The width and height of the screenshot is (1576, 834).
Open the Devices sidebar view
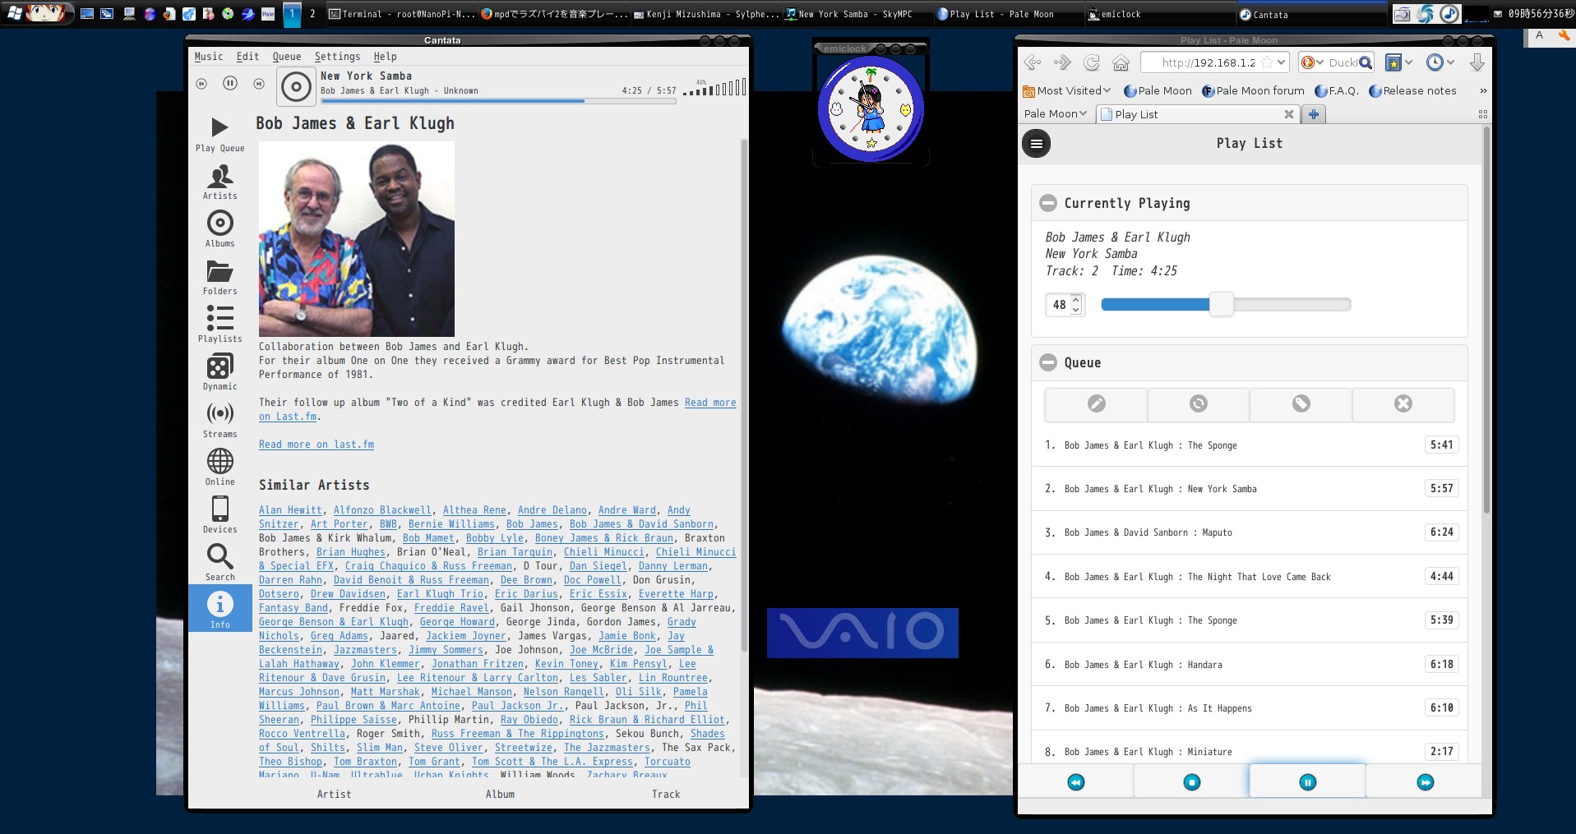220,514
